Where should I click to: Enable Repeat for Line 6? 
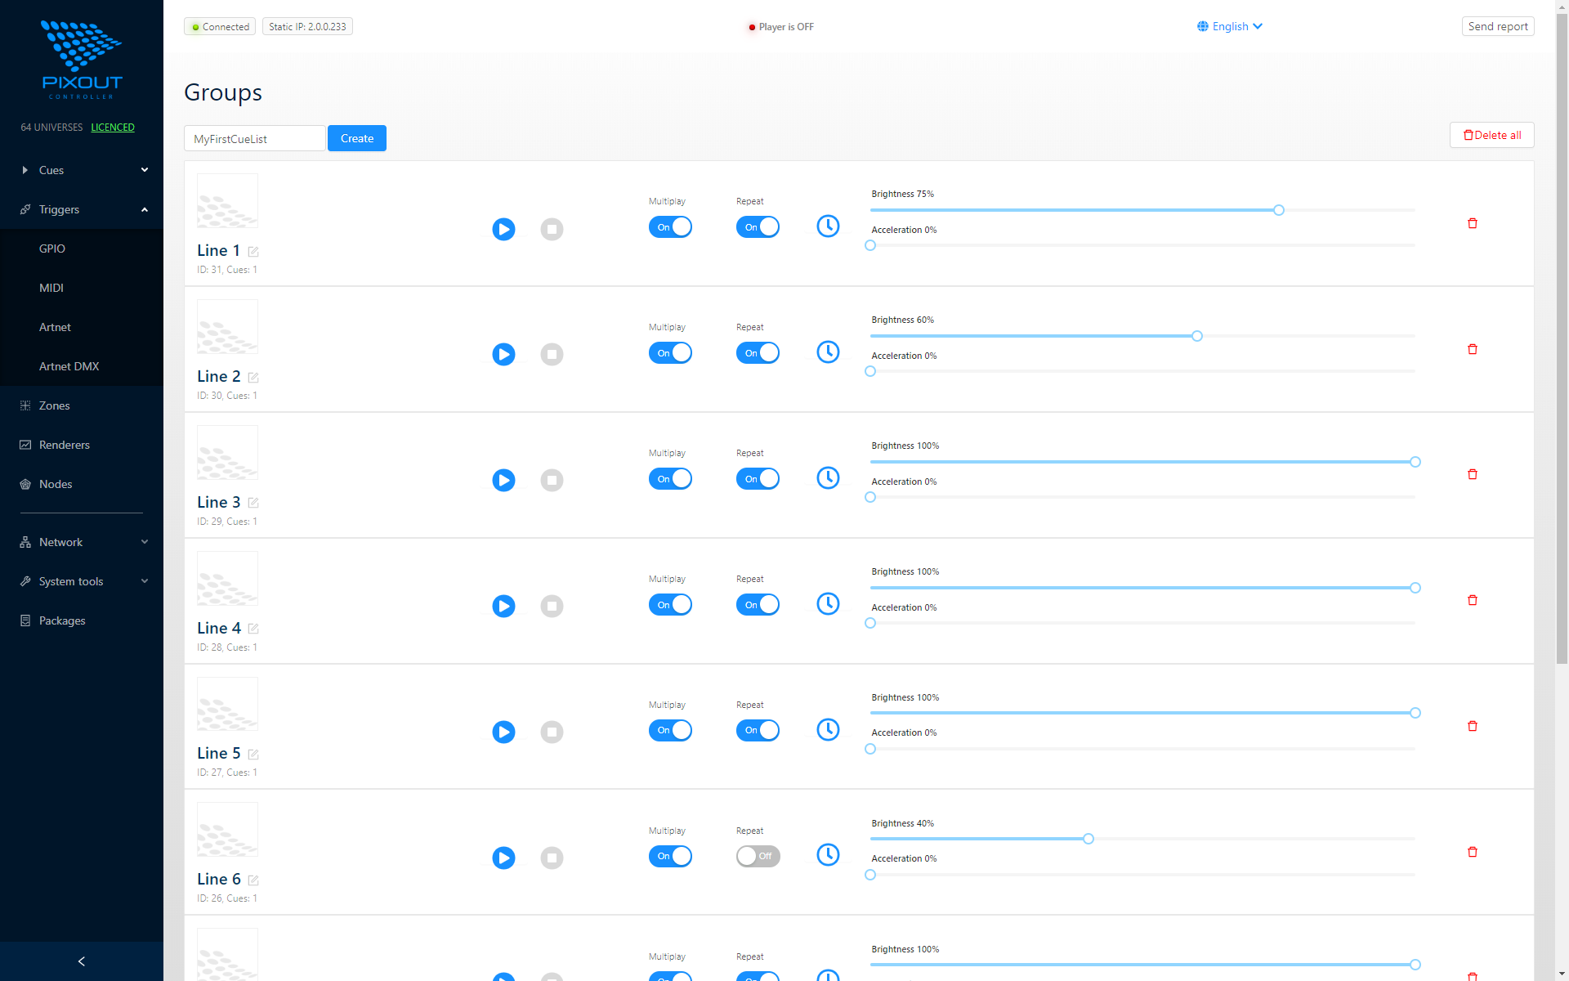758,856
